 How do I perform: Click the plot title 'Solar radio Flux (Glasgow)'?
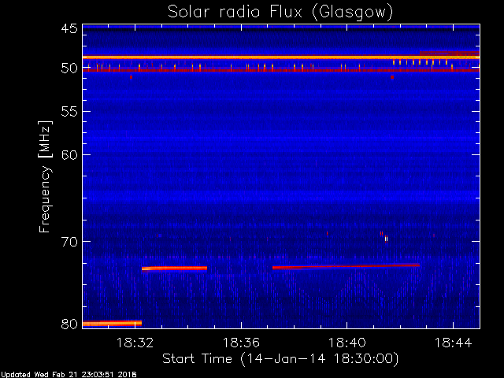click(280, 13)
